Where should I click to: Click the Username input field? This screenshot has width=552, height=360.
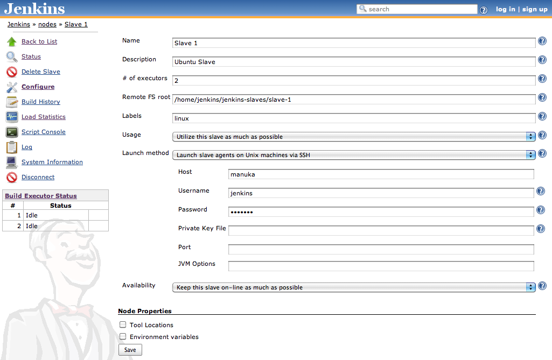pyautogui.click(x=381, y=193)
